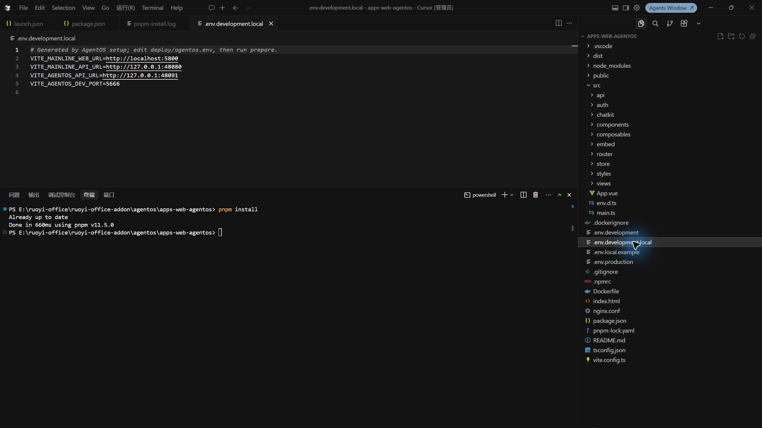Expand the components folder

[x=670, y=125]
